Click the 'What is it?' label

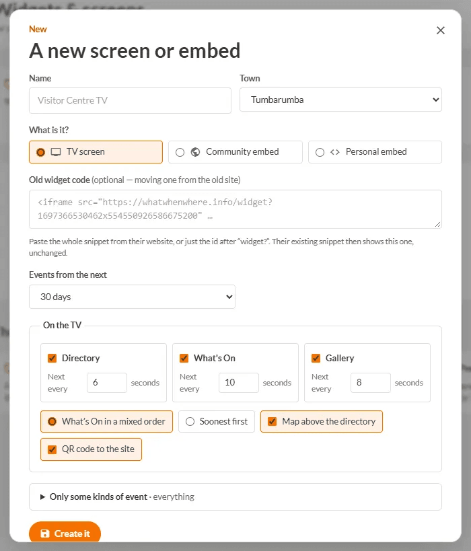[49, 130]
